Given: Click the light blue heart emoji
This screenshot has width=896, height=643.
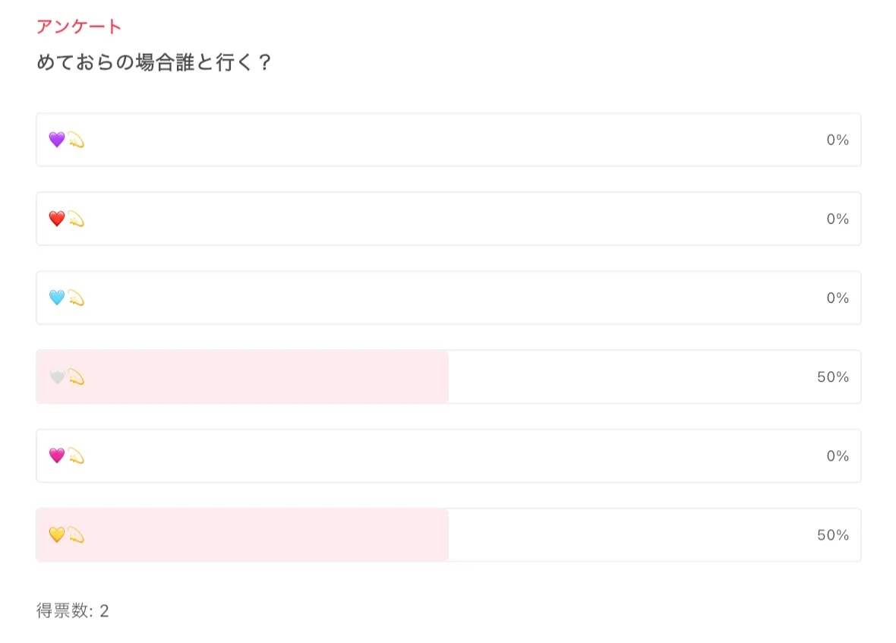Looking at the screenshot, I should point(57,298).
